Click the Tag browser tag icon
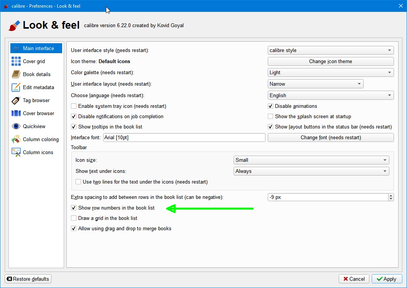Image resolution: width=407 pixels, height=288 pixels. (16, 101)
